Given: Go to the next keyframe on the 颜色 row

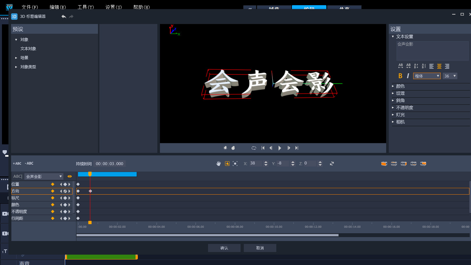Looking at the screenshot, I should (x=69, y=205).
